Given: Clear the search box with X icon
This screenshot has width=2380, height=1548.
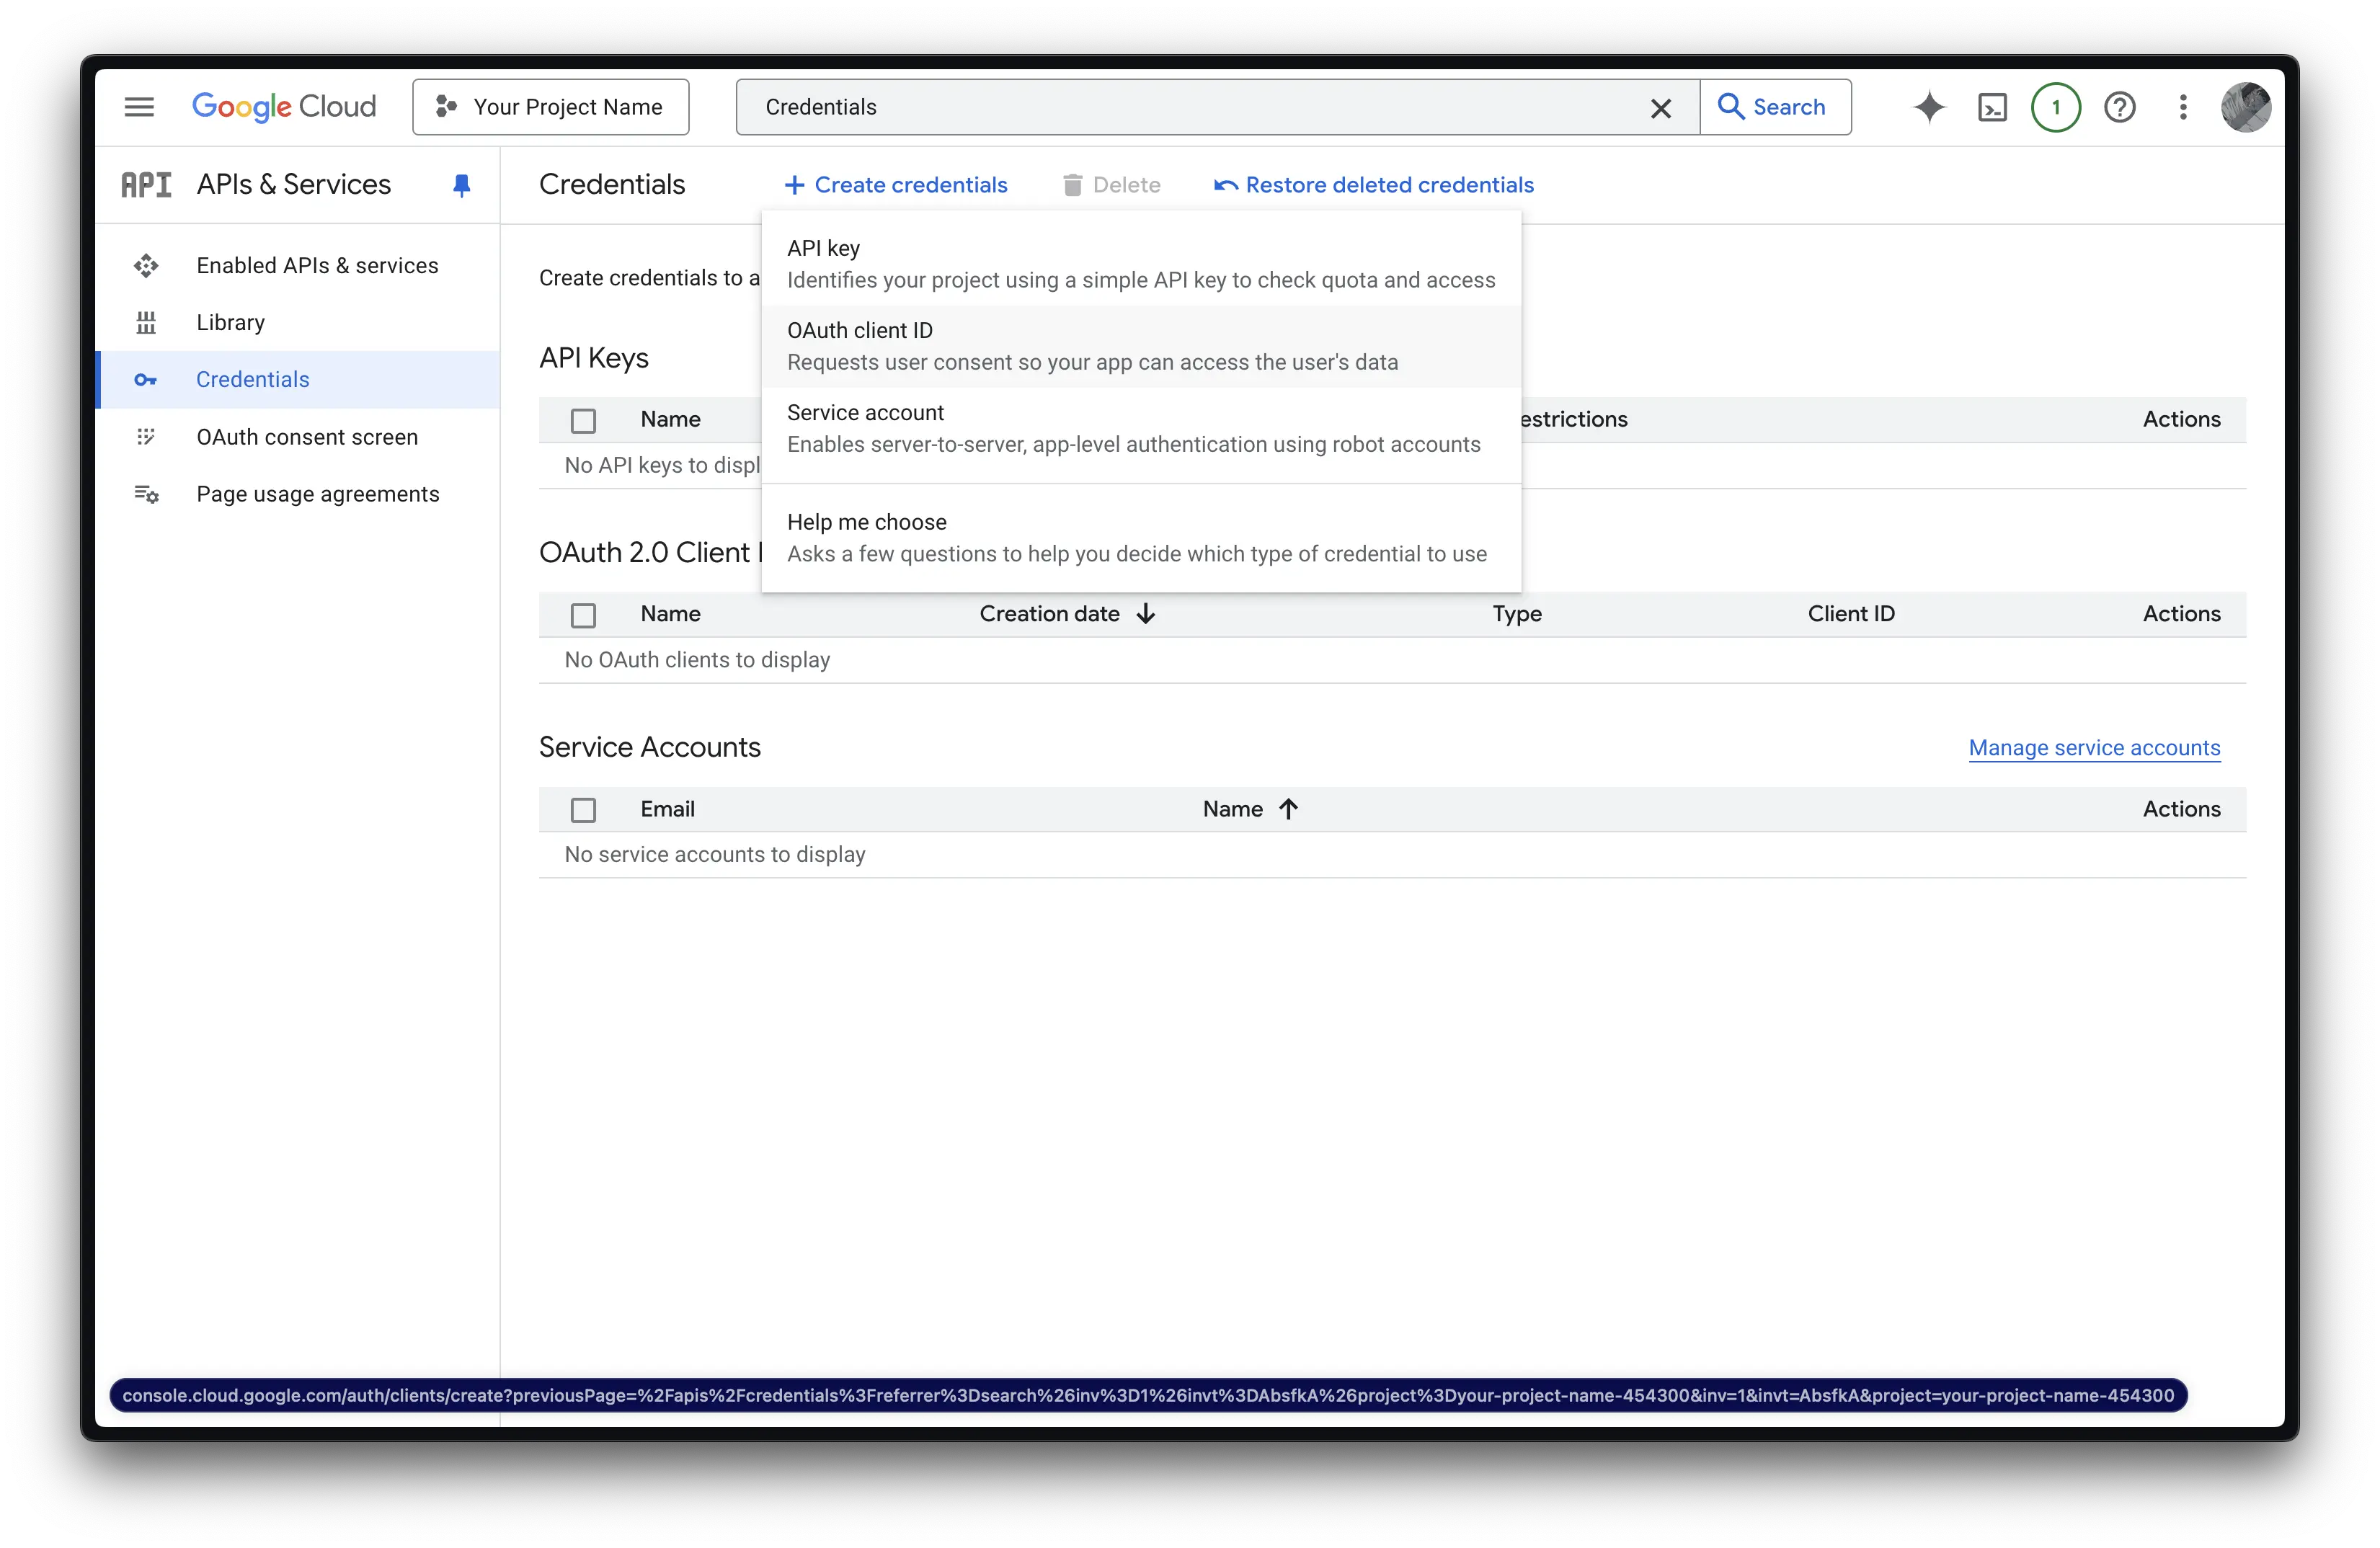Looking at the screenshot, I should point(1660,108).
